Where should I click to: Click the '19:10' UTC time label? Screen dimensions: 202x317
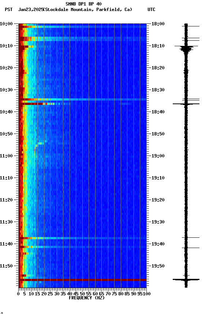pyautogui.click(x=158, y=178)
